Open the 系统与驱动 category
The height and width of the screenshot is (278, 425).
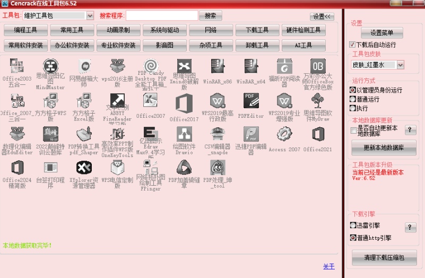click(165, 30)
